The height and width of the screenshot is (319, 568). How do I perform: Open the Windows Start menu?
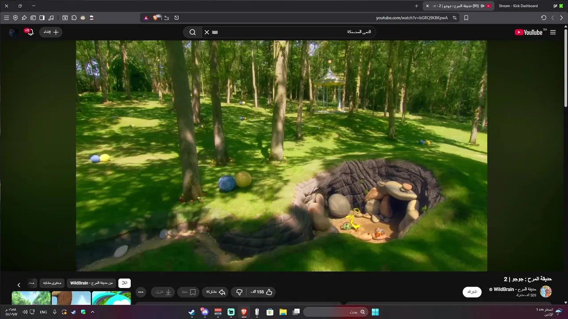(375, 312)
